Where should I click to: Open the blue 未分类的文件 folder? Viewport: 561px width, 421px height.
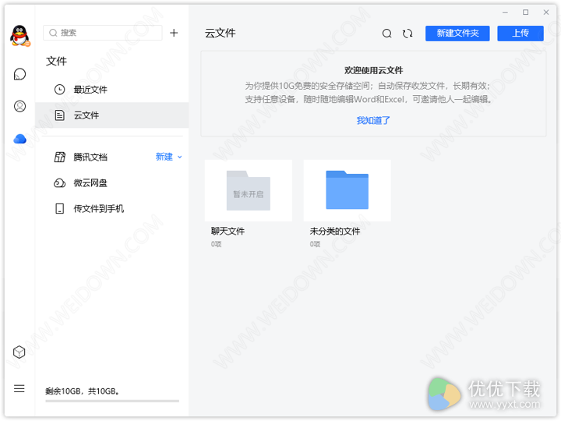pyautogui.click(x=347, y=190)
